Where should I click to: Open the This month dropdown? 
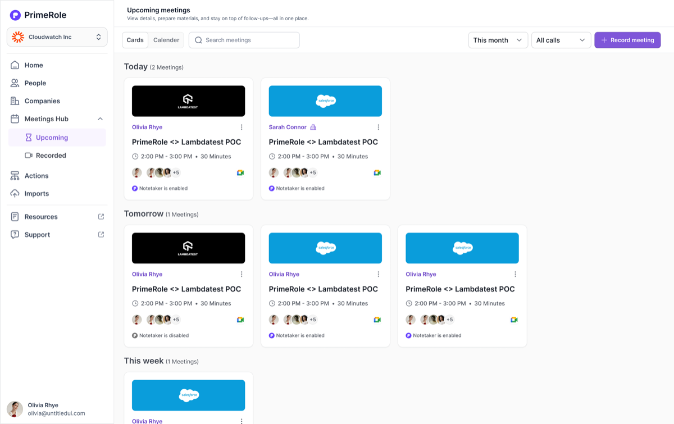point(498,40)
